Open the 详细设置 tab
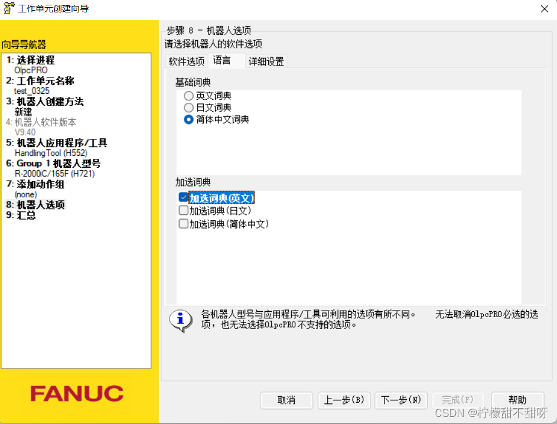The width and height of the screenshot is (557, 424). click(x=266, y=61)
